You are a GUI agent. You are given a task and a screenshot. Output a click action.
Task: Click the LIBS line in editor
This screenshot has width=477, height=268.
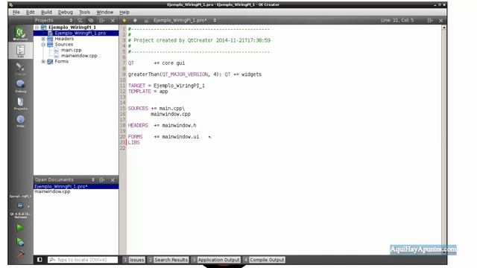[134, 142]
